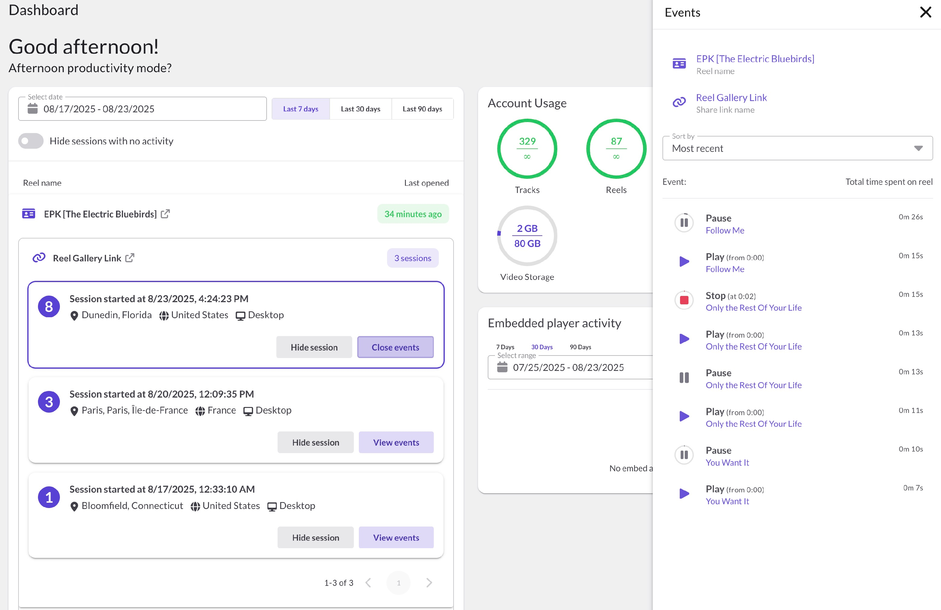The height and width of the screenshot is (610, 941).
Task: Open EPK reel external link icon
Action: [165, 214]
